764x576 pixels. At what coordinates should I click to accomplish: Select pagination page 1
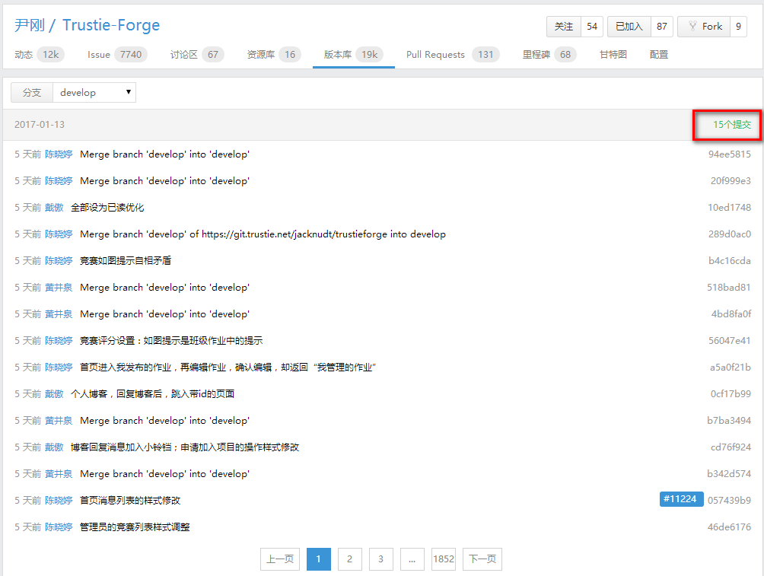point(319,559)
